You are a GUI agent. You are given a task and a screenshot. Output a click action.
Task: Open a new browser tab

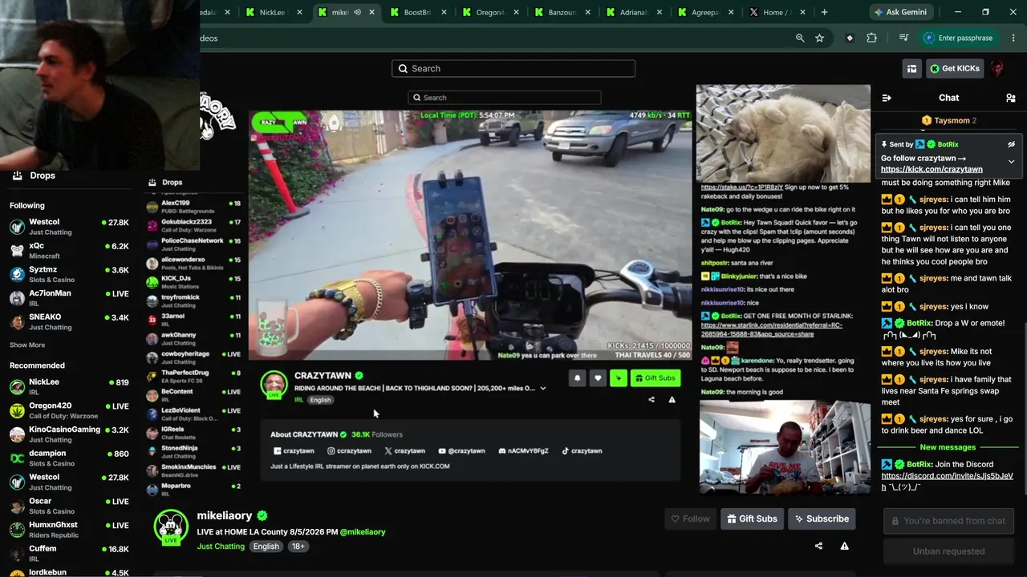(824, 12)
